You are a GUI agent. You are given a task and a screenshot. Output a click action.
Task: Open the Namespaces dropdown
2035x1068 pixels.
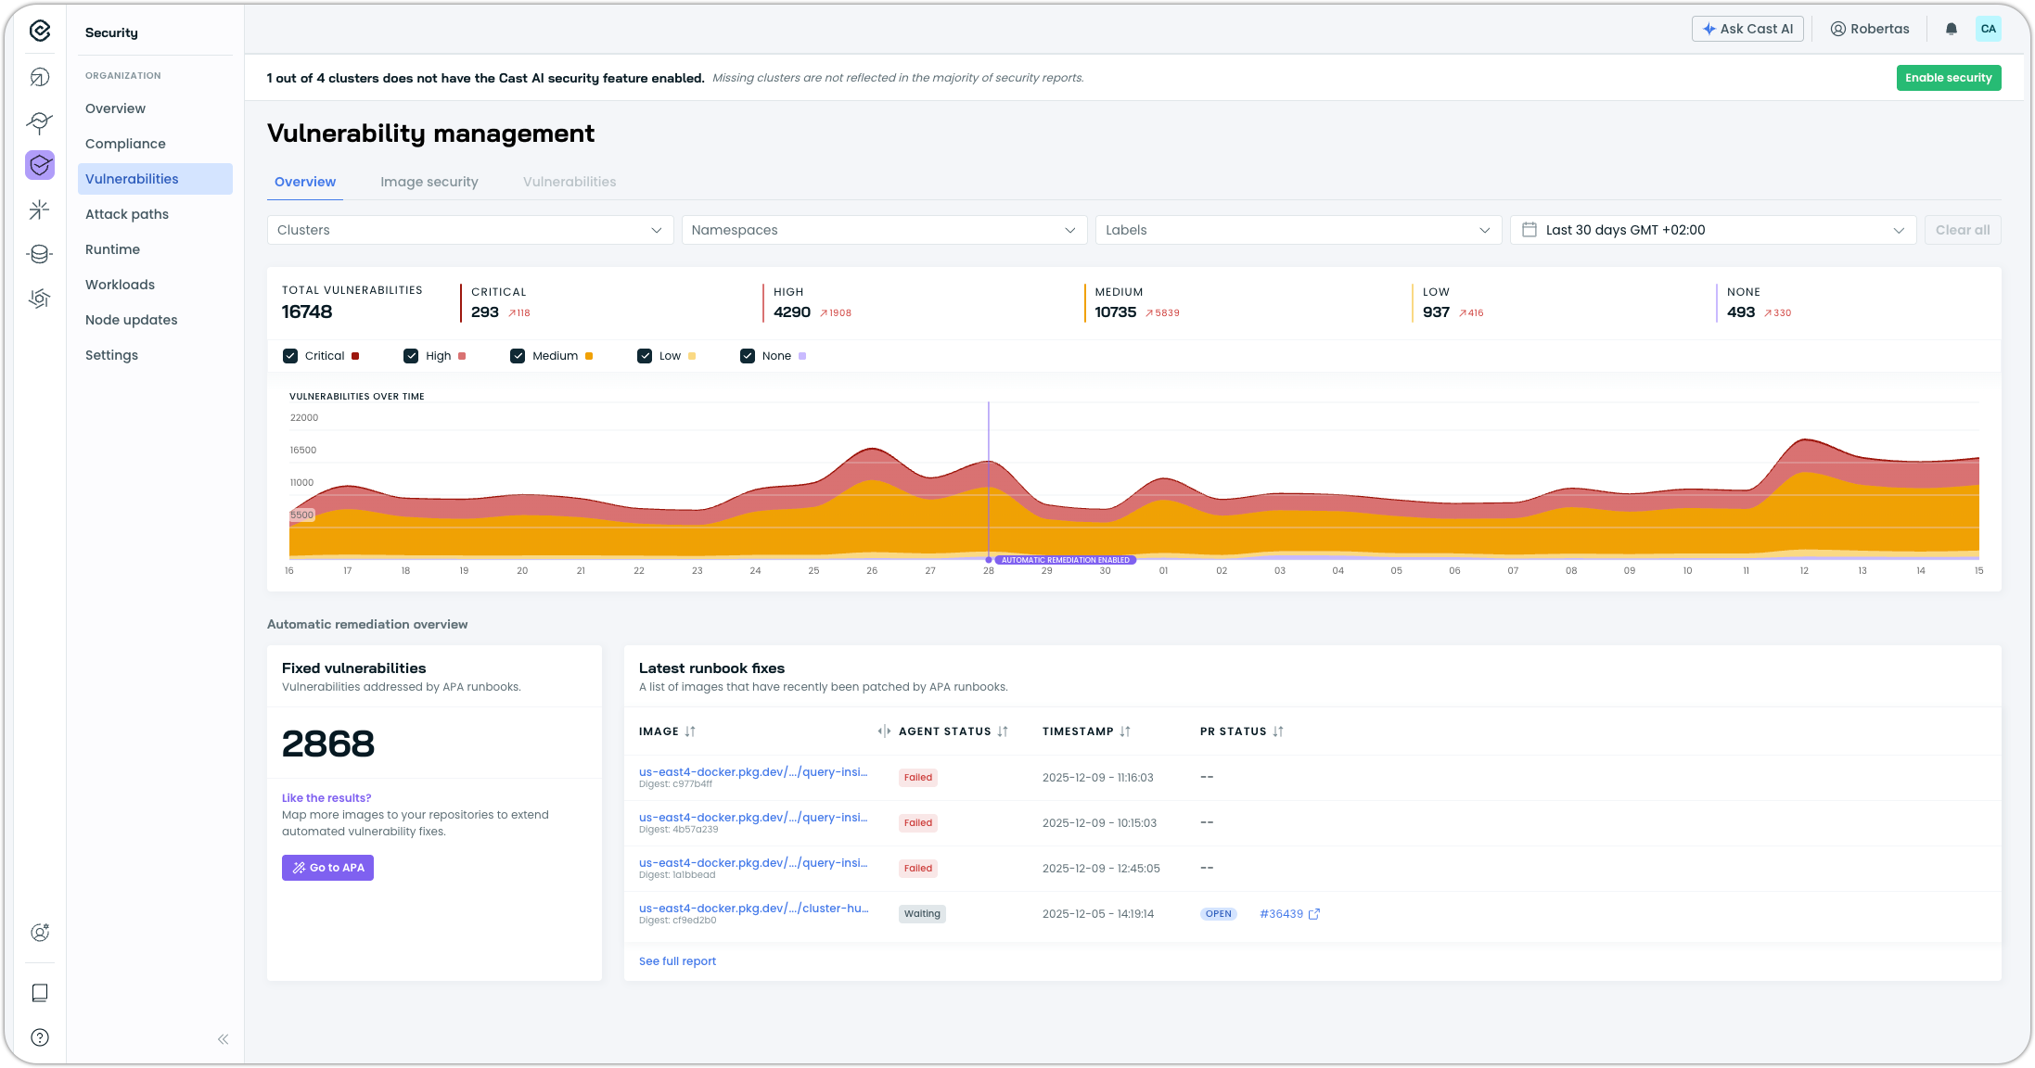883,230
